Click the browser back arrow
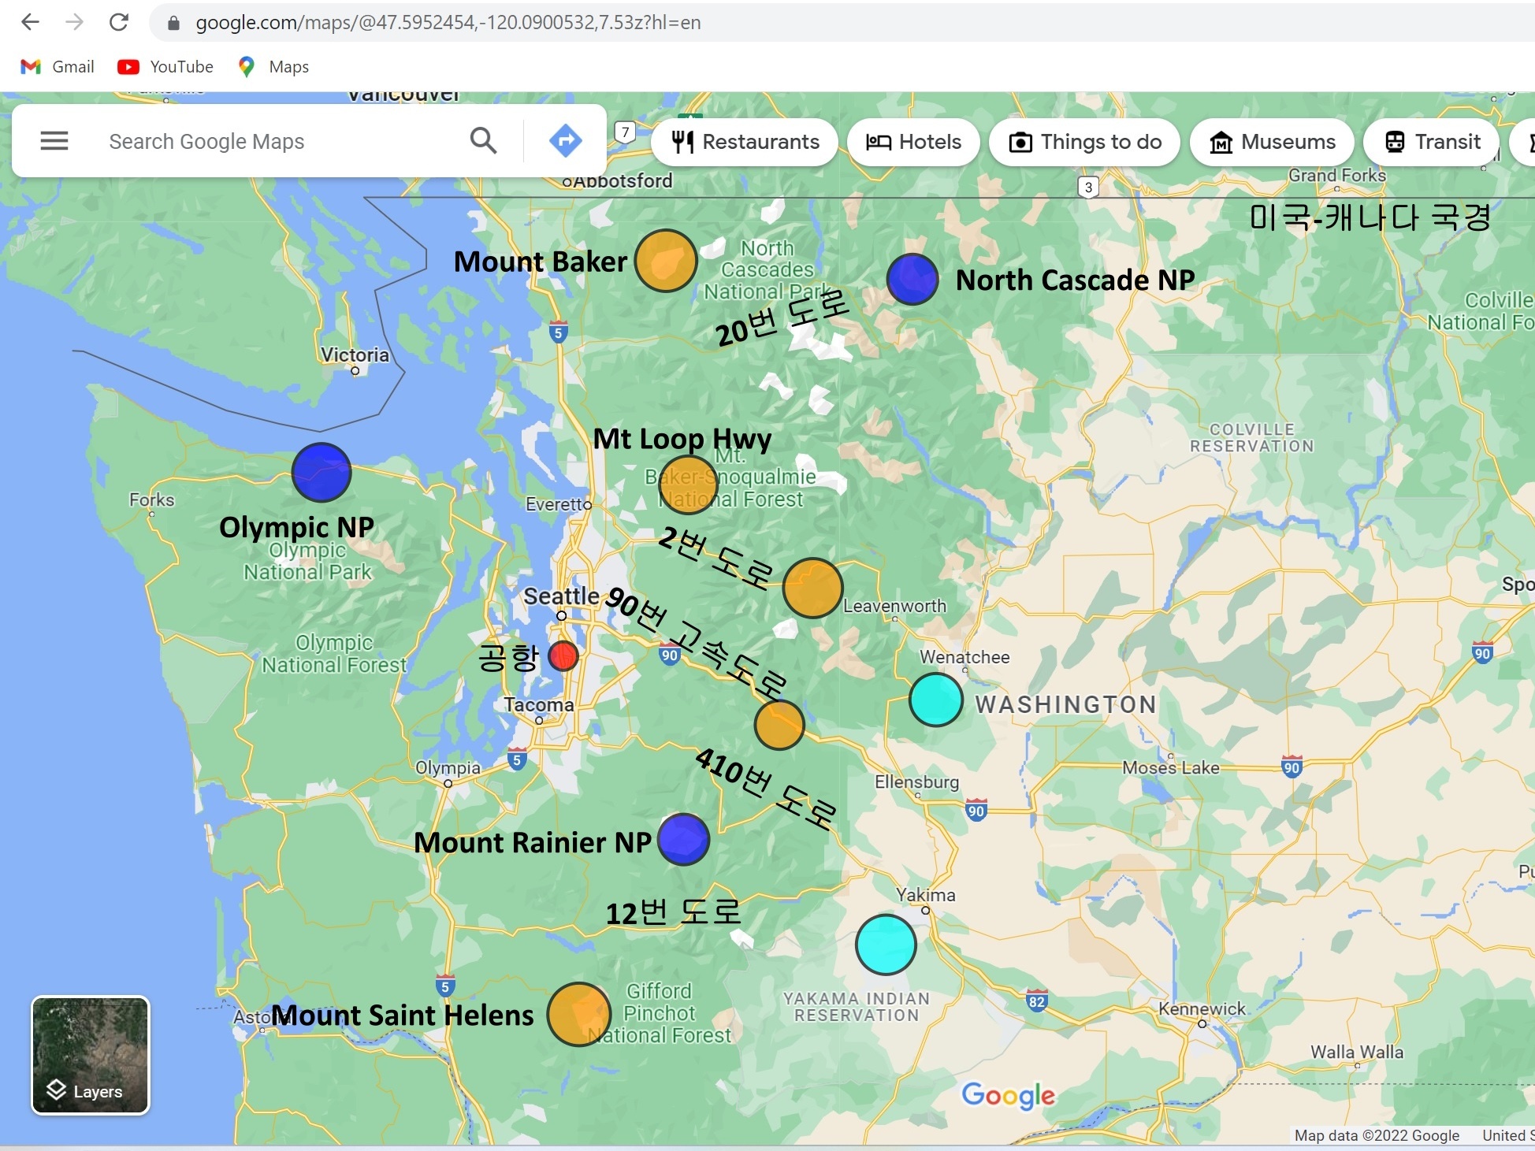Image resolution: width=1535 pixels, height=1151 pixels. (30, 22)
